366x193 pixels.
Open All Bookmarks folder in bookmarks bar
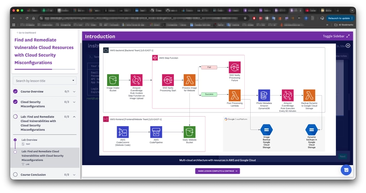pos(344,25)
